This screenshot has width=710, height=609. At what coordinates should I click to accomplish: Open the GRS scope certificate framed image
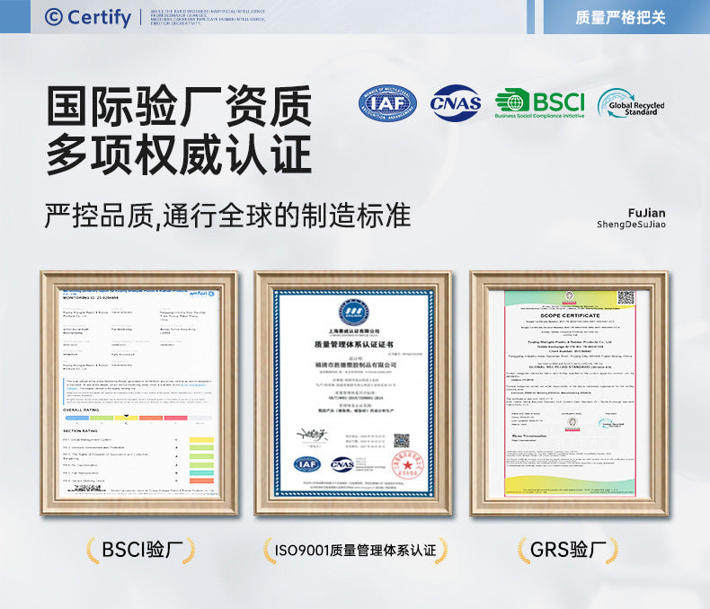(569, 393)
